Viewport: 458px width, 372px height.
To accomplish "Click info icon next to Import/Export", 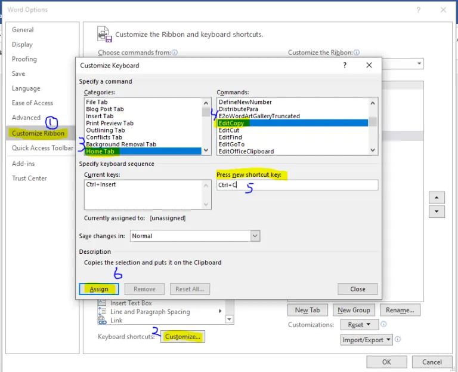I will tap(398, 339).
